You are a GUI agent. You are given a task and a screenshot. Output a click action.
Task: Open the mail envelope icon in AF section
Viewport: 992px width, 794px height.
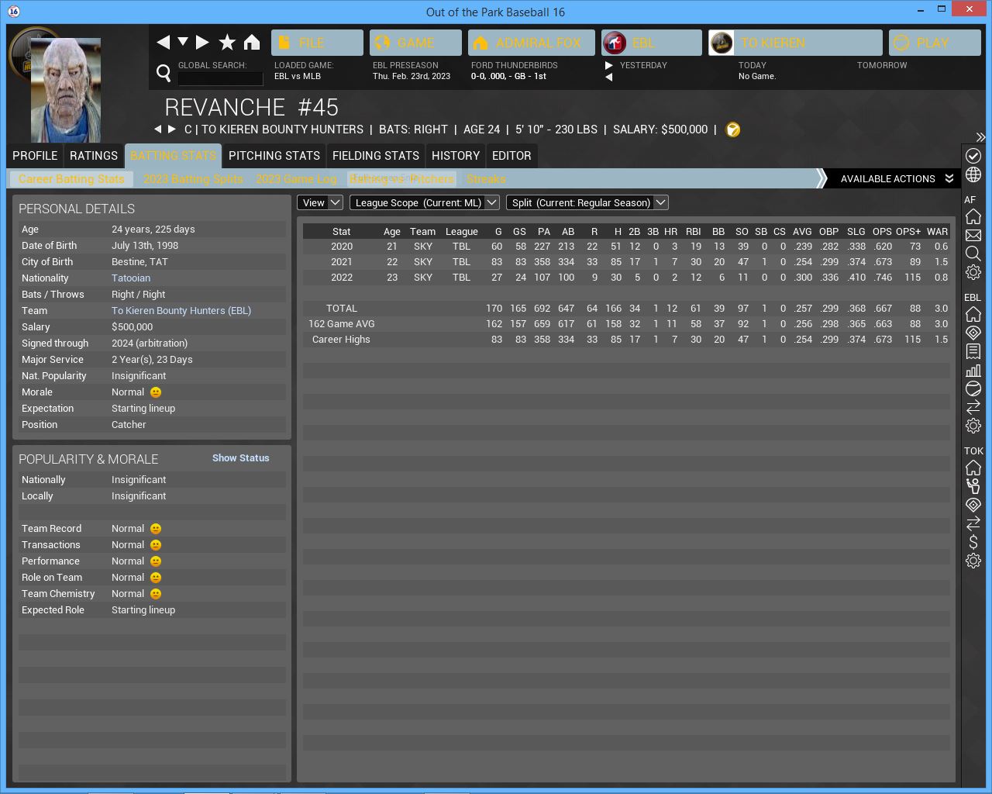[973, 235]
